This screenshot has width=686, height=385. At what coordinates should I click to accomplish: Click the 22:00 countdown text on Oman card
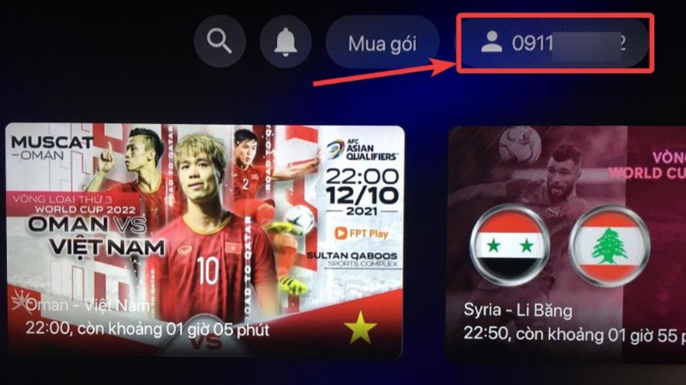tap(147, 329)
